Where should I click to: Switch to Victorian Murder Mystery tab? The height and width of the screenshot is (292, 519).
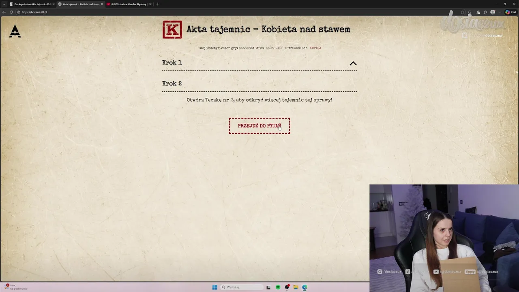click(x=129, y=4)
